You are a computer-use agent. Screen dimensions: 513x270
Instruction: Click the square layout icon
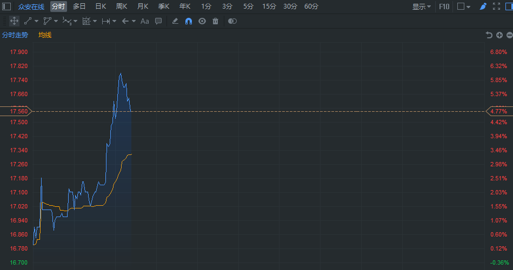pos(461,6)
